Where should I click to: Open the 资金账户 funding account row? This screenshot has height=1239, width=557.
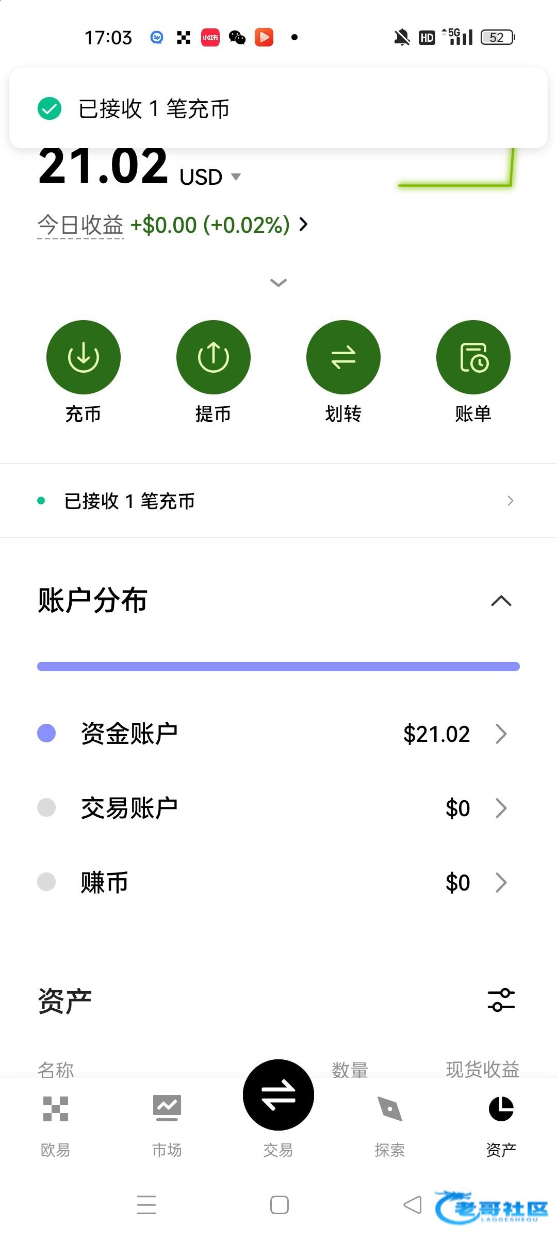(x=278, y=734)
